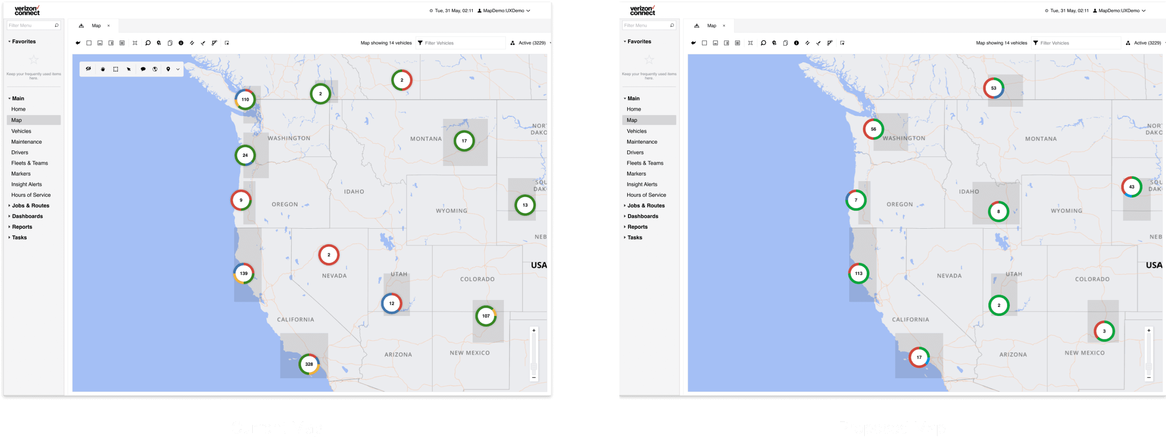Select bottom panel layout icon in left window

pos(100,43)
